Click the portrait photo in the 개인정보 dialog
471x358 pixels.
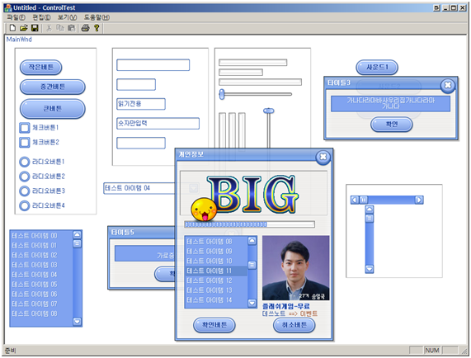tap(296, 268)
